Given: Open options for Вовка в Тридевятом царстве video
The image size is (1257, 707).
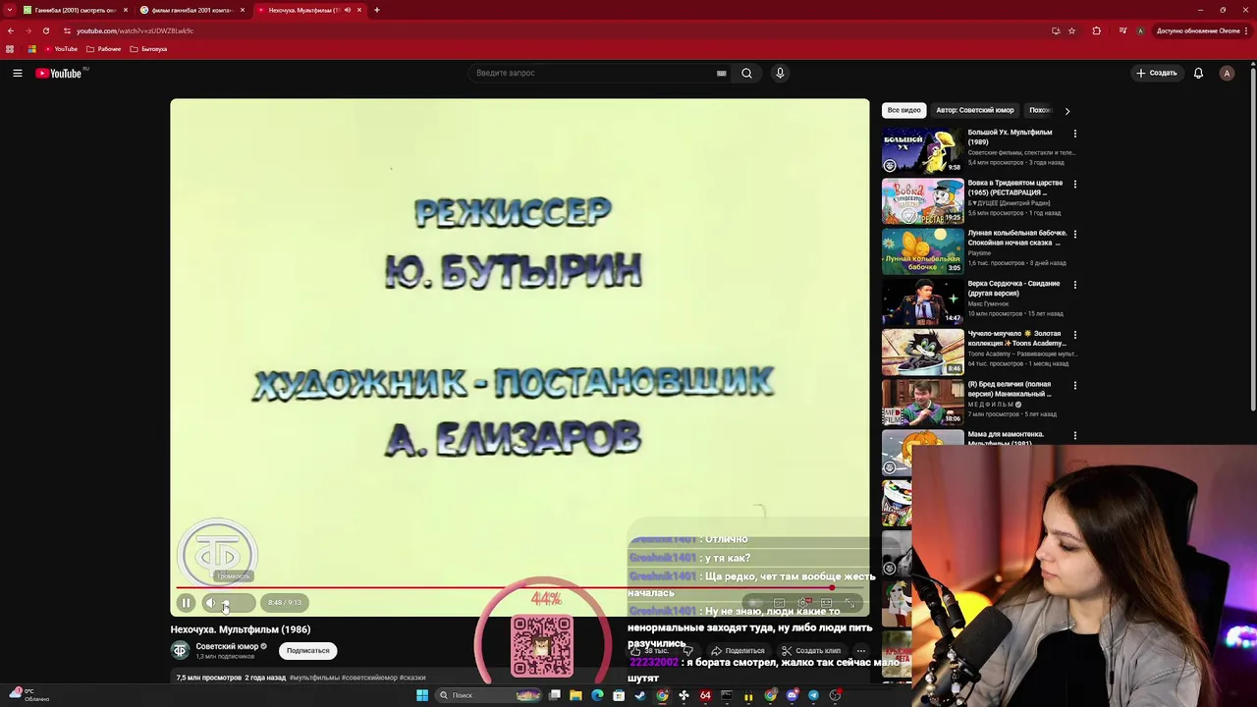Looking at the screenshot, I should tap(1074, 184).
